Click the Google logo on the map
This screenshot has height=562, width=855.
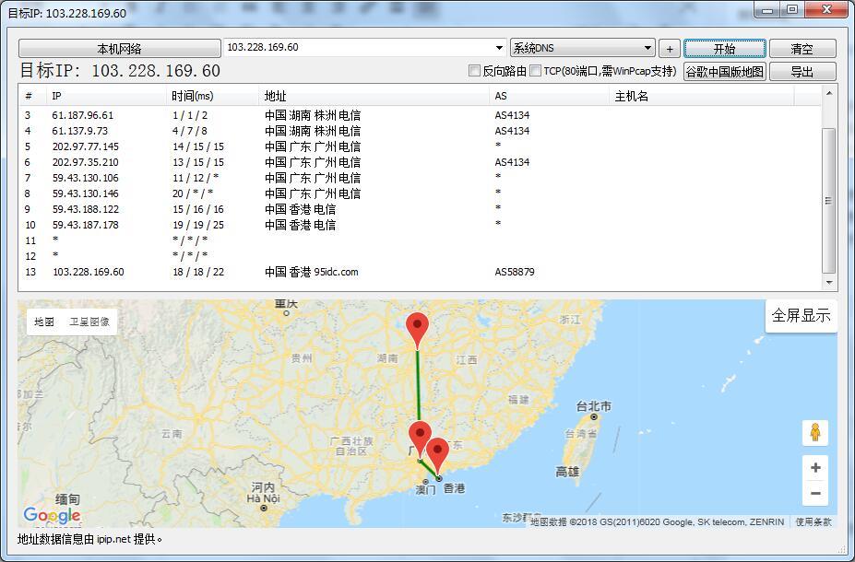[x=52, y=515]
